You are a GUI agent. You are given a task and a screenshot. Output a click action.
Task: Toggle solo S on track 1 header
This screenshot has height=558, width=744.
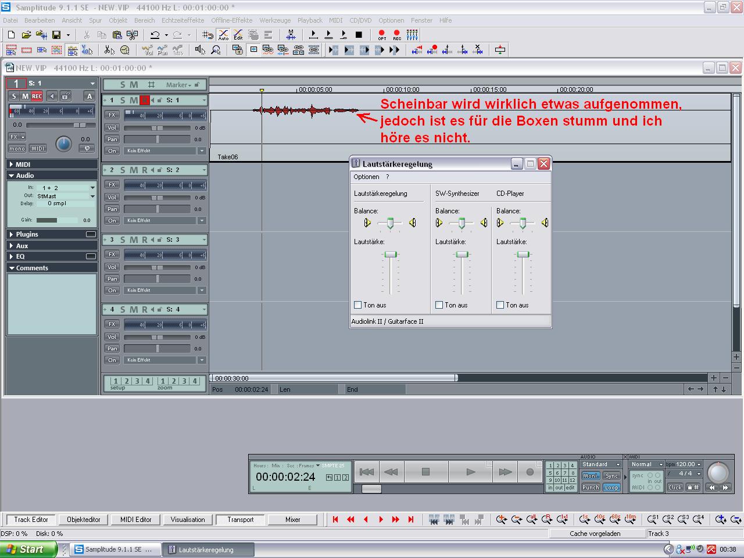click(x=123, y=100)
